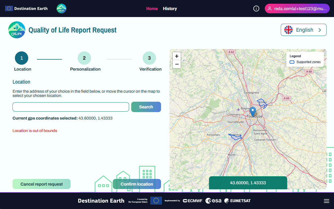Click the EUMETSAT logo in the footer

pos(237,201)
